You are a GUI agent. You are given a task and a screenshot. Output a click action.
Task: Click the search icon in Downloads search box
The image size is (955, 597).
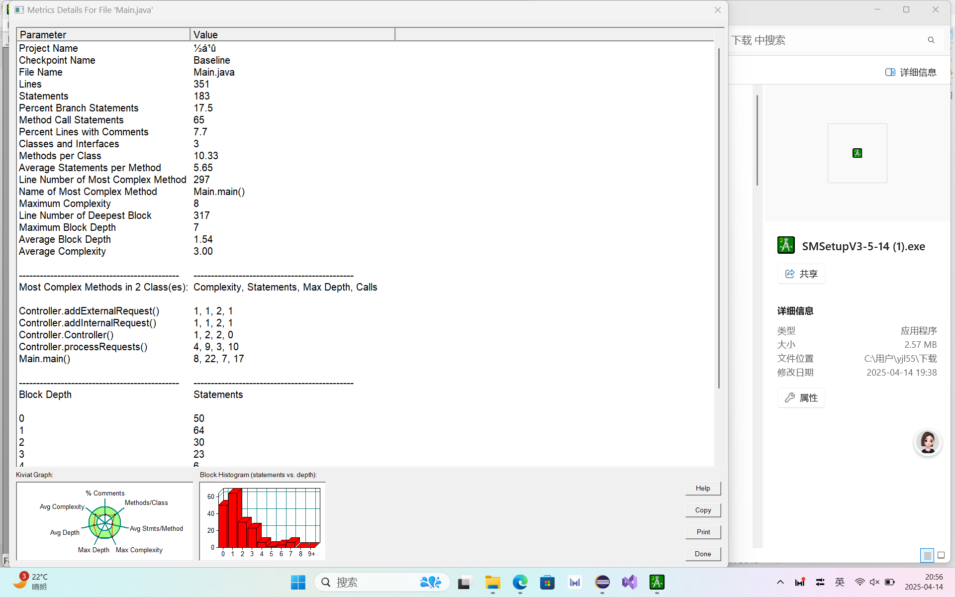pyautogui.click(x=931, y=40)
